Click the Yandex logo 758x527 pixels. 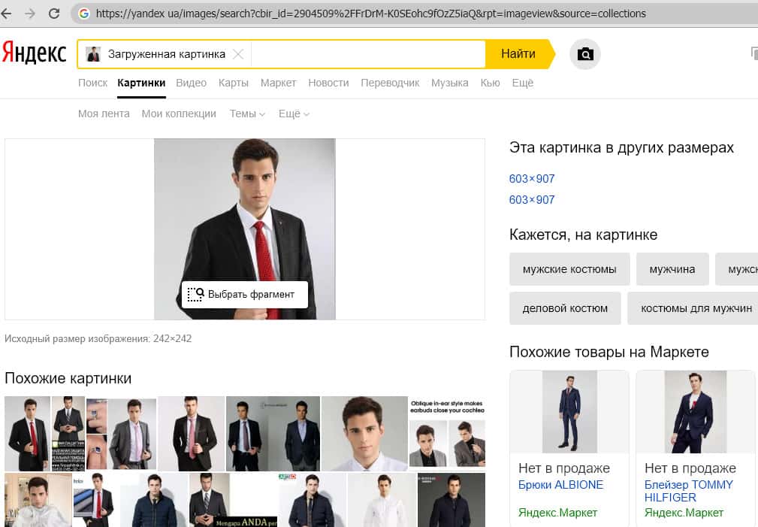pos(35,53)
